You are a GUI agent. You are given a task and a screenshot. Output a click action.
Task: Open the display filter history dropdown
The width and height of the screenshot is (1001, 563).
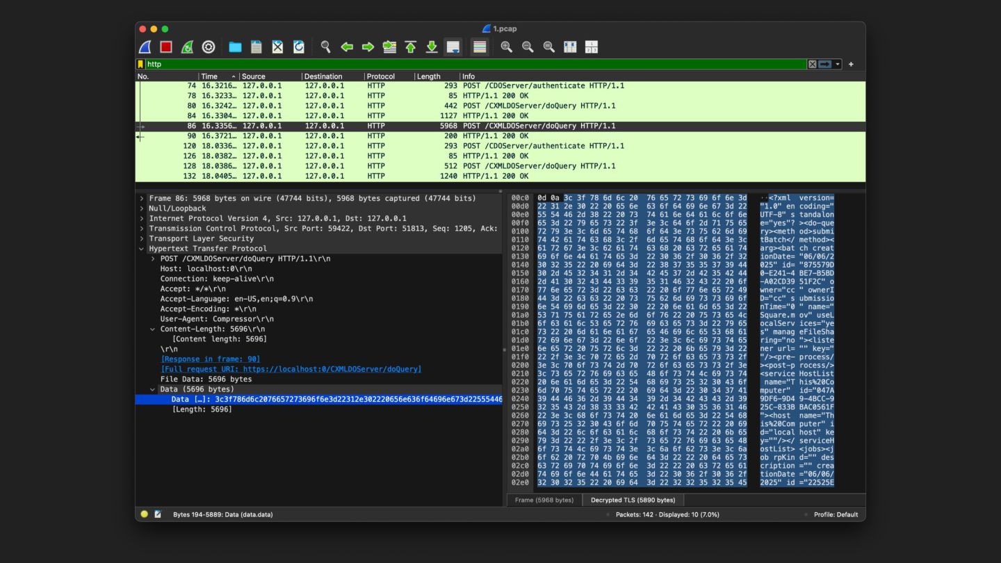click(838, 64)
